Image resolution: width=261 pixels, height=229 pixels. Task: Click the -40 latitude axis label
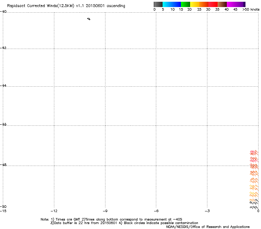(x=3, y=12)
